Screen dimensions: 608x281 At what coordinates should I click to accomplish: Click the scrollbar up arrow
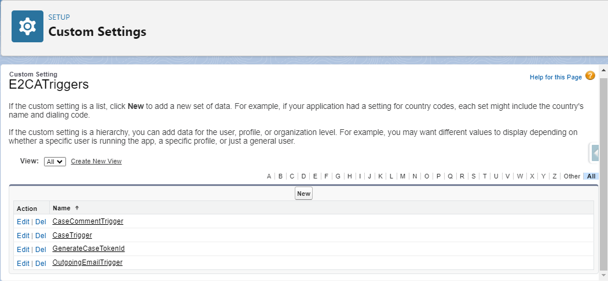click(x=604, y=70)
